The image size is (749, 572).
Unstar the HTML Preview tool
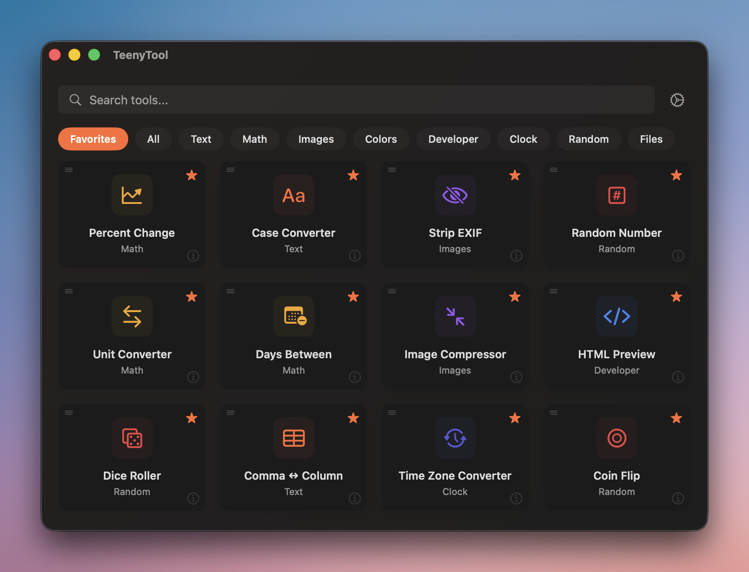676,297
